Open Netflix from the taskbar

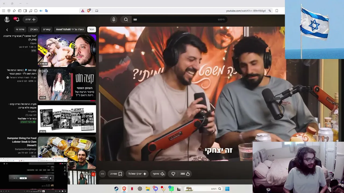click(x=132, y=189)
